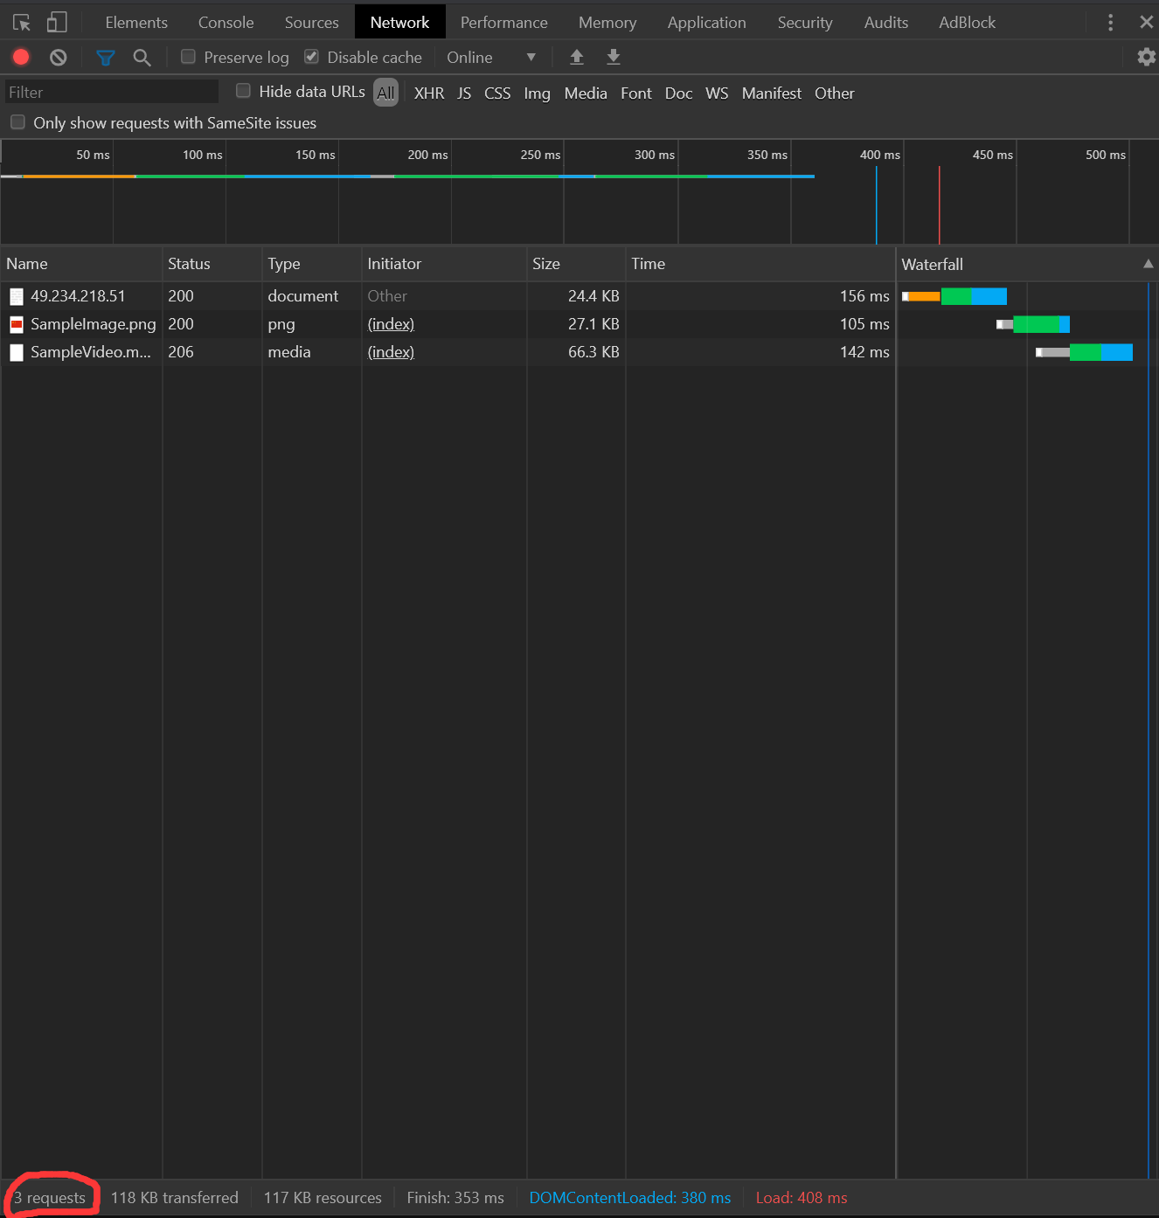This screenshot has width=1159, height=1218.
Task: Filter requests by JS type
Action: [464, 93]
